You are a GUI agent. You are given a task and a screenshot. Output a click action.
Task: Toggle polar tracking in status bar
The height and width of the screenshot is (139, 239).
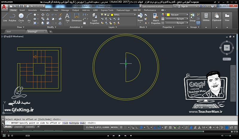[x=141, y=127]
